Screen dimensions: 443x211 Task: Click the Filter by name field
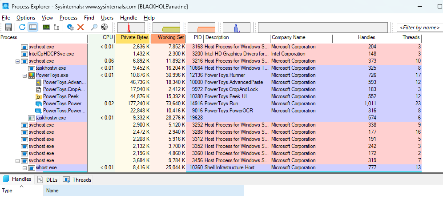click(x=419, y=28)
